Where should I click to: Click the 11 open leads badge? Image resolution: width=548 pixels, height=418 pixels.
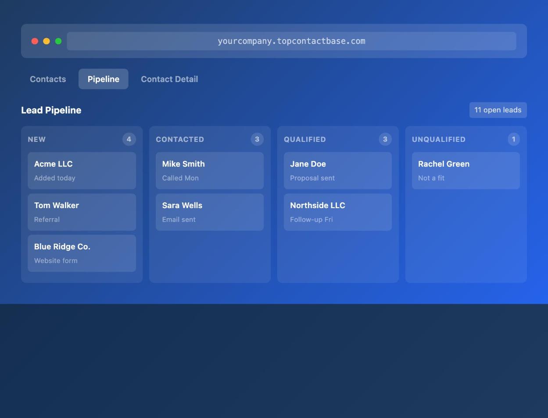click(x=498, y=110)
